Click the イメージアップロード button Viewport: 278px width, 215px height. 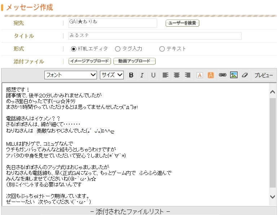point(89,61)
